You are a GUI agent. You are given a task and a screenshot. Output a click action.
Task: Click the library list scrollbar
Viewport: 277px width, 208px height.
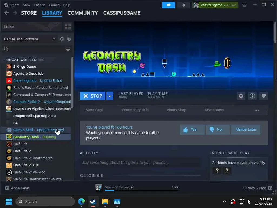tap(72, 83)
